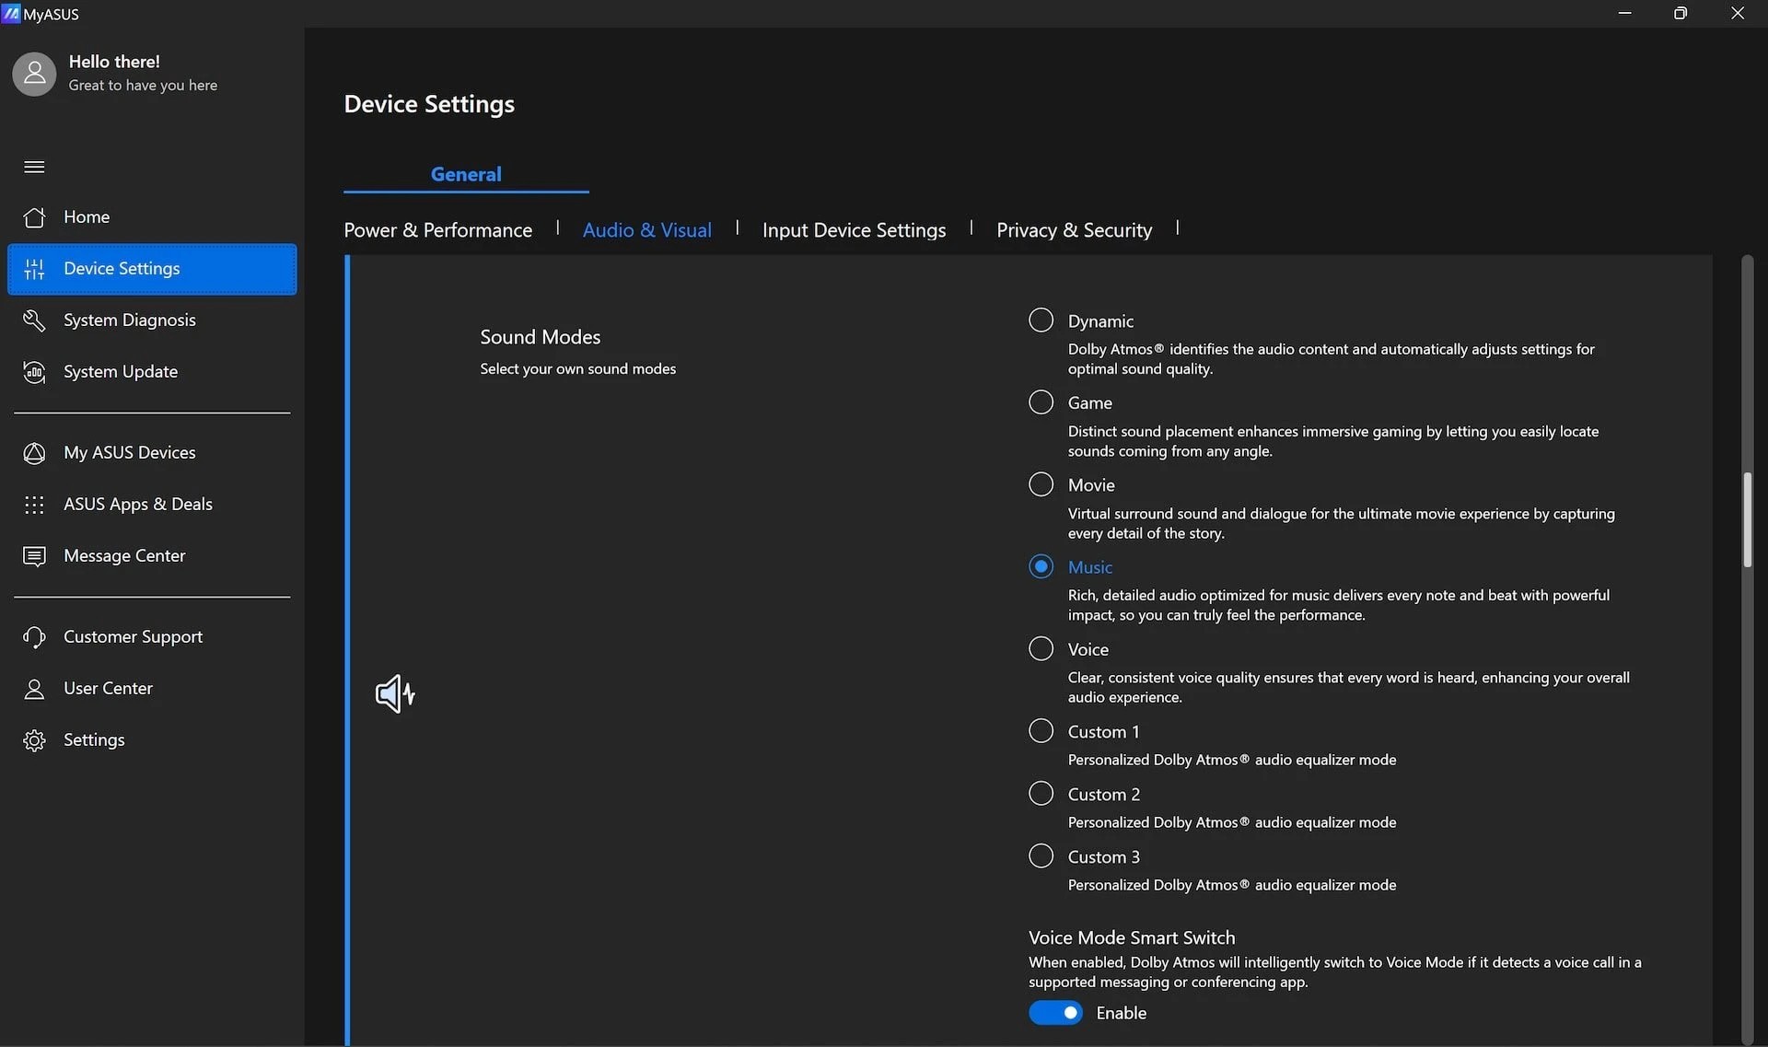Go to Privacy & Security tab
The height and width of the screenshot is (1047, 1768).
point(1074,230)
